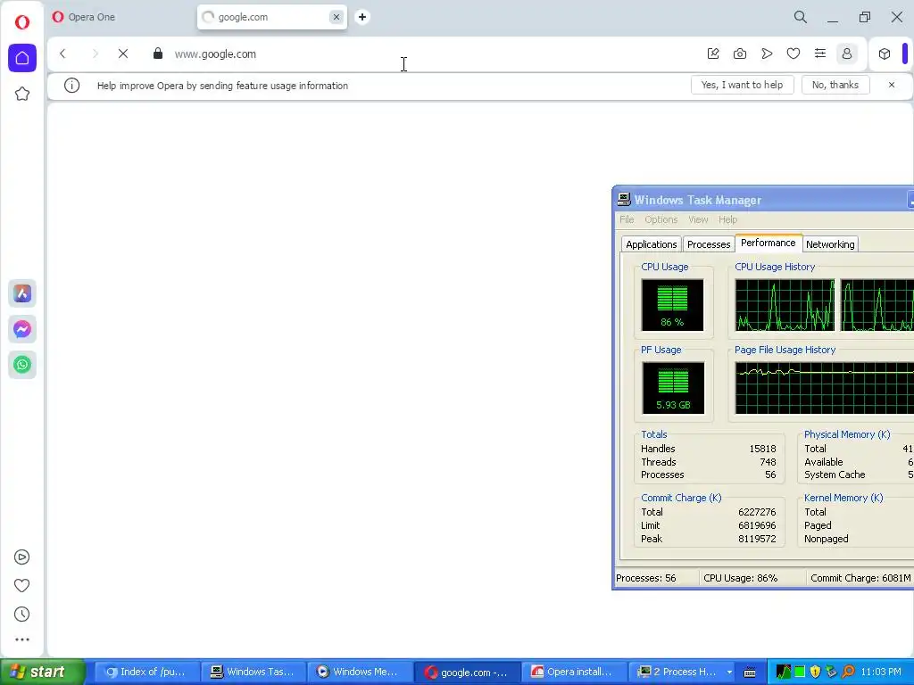Open the edit page icon in address bar

tap(713, 54)
